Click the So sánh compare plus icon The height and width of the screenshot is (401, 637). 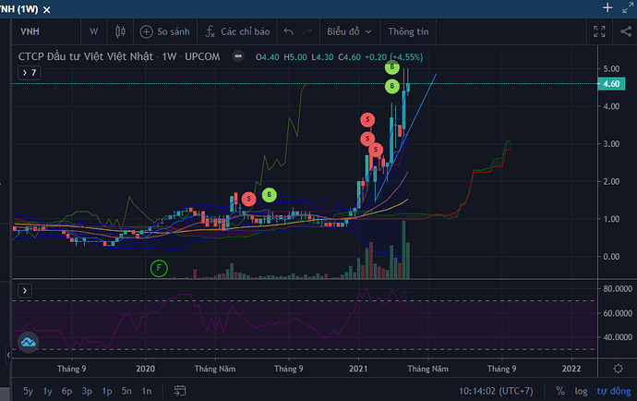[146, 31]
